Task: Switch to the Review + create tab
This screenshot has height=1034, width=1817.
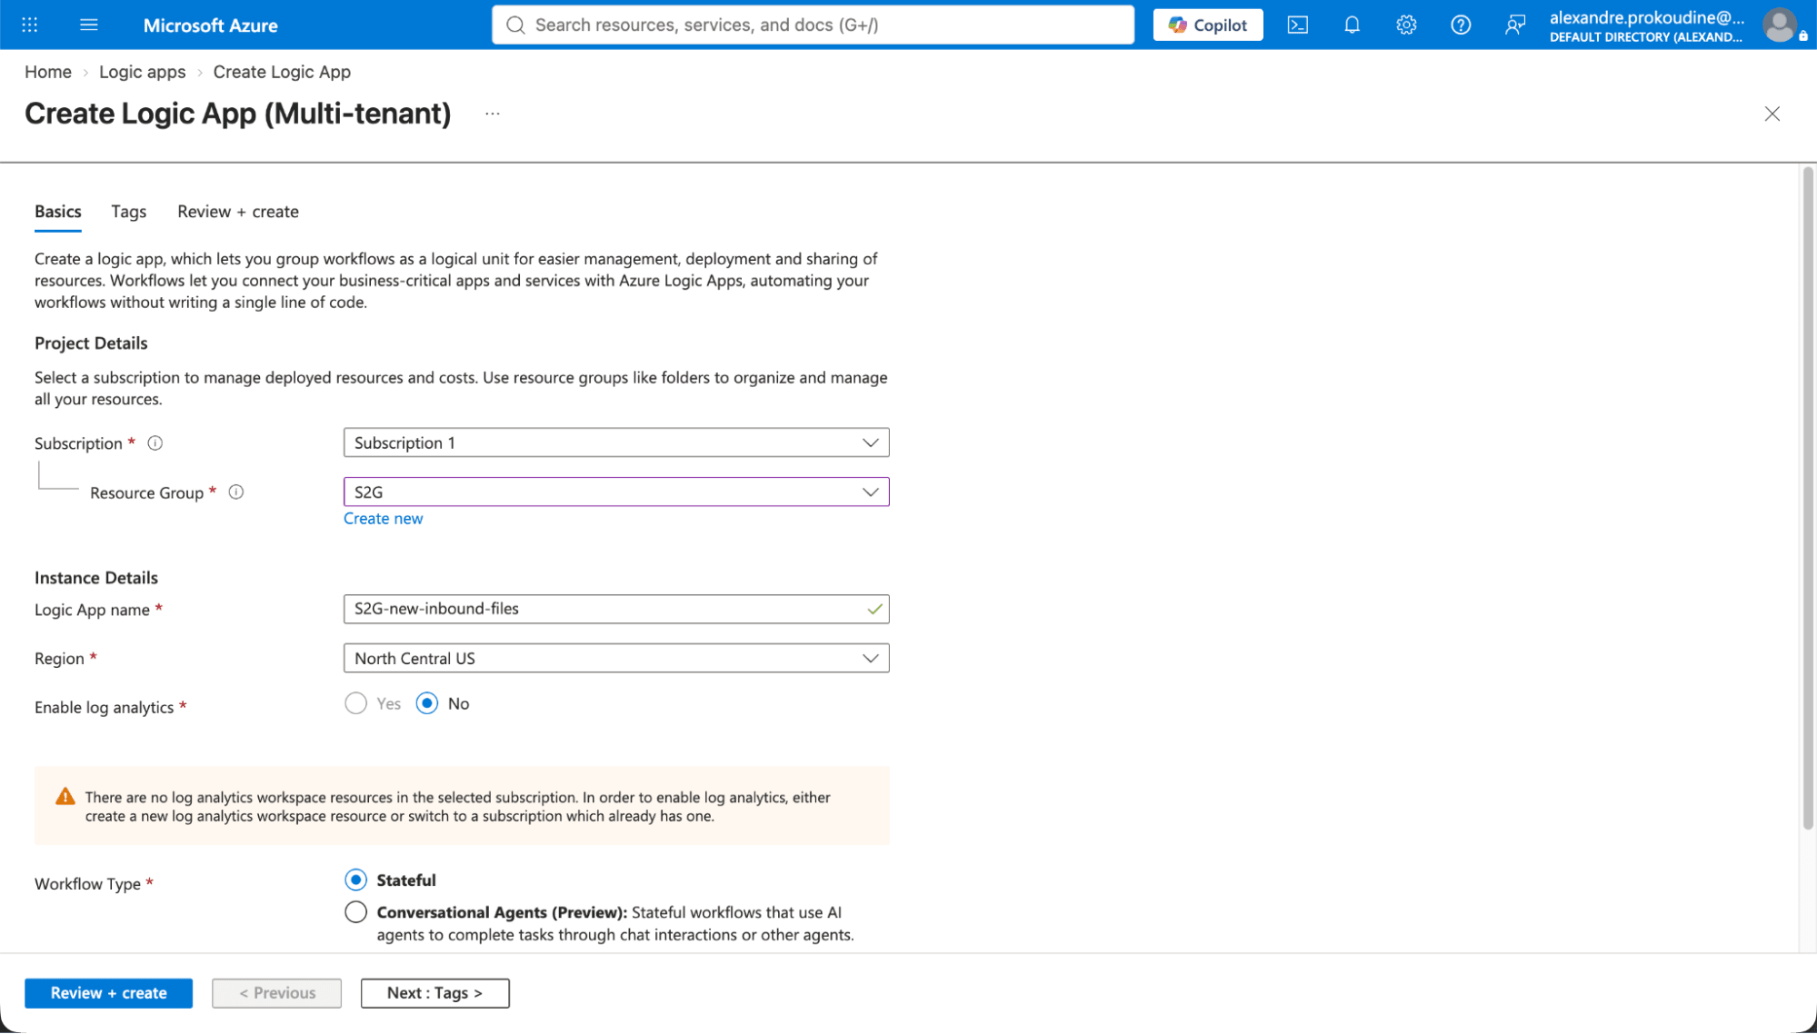Action: [238, 212]
